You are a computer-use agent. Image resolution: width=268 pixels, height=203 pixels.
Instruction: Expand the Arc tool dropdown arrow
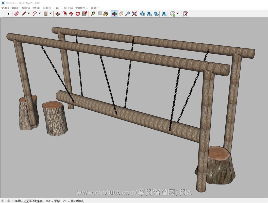click(40, 13)
